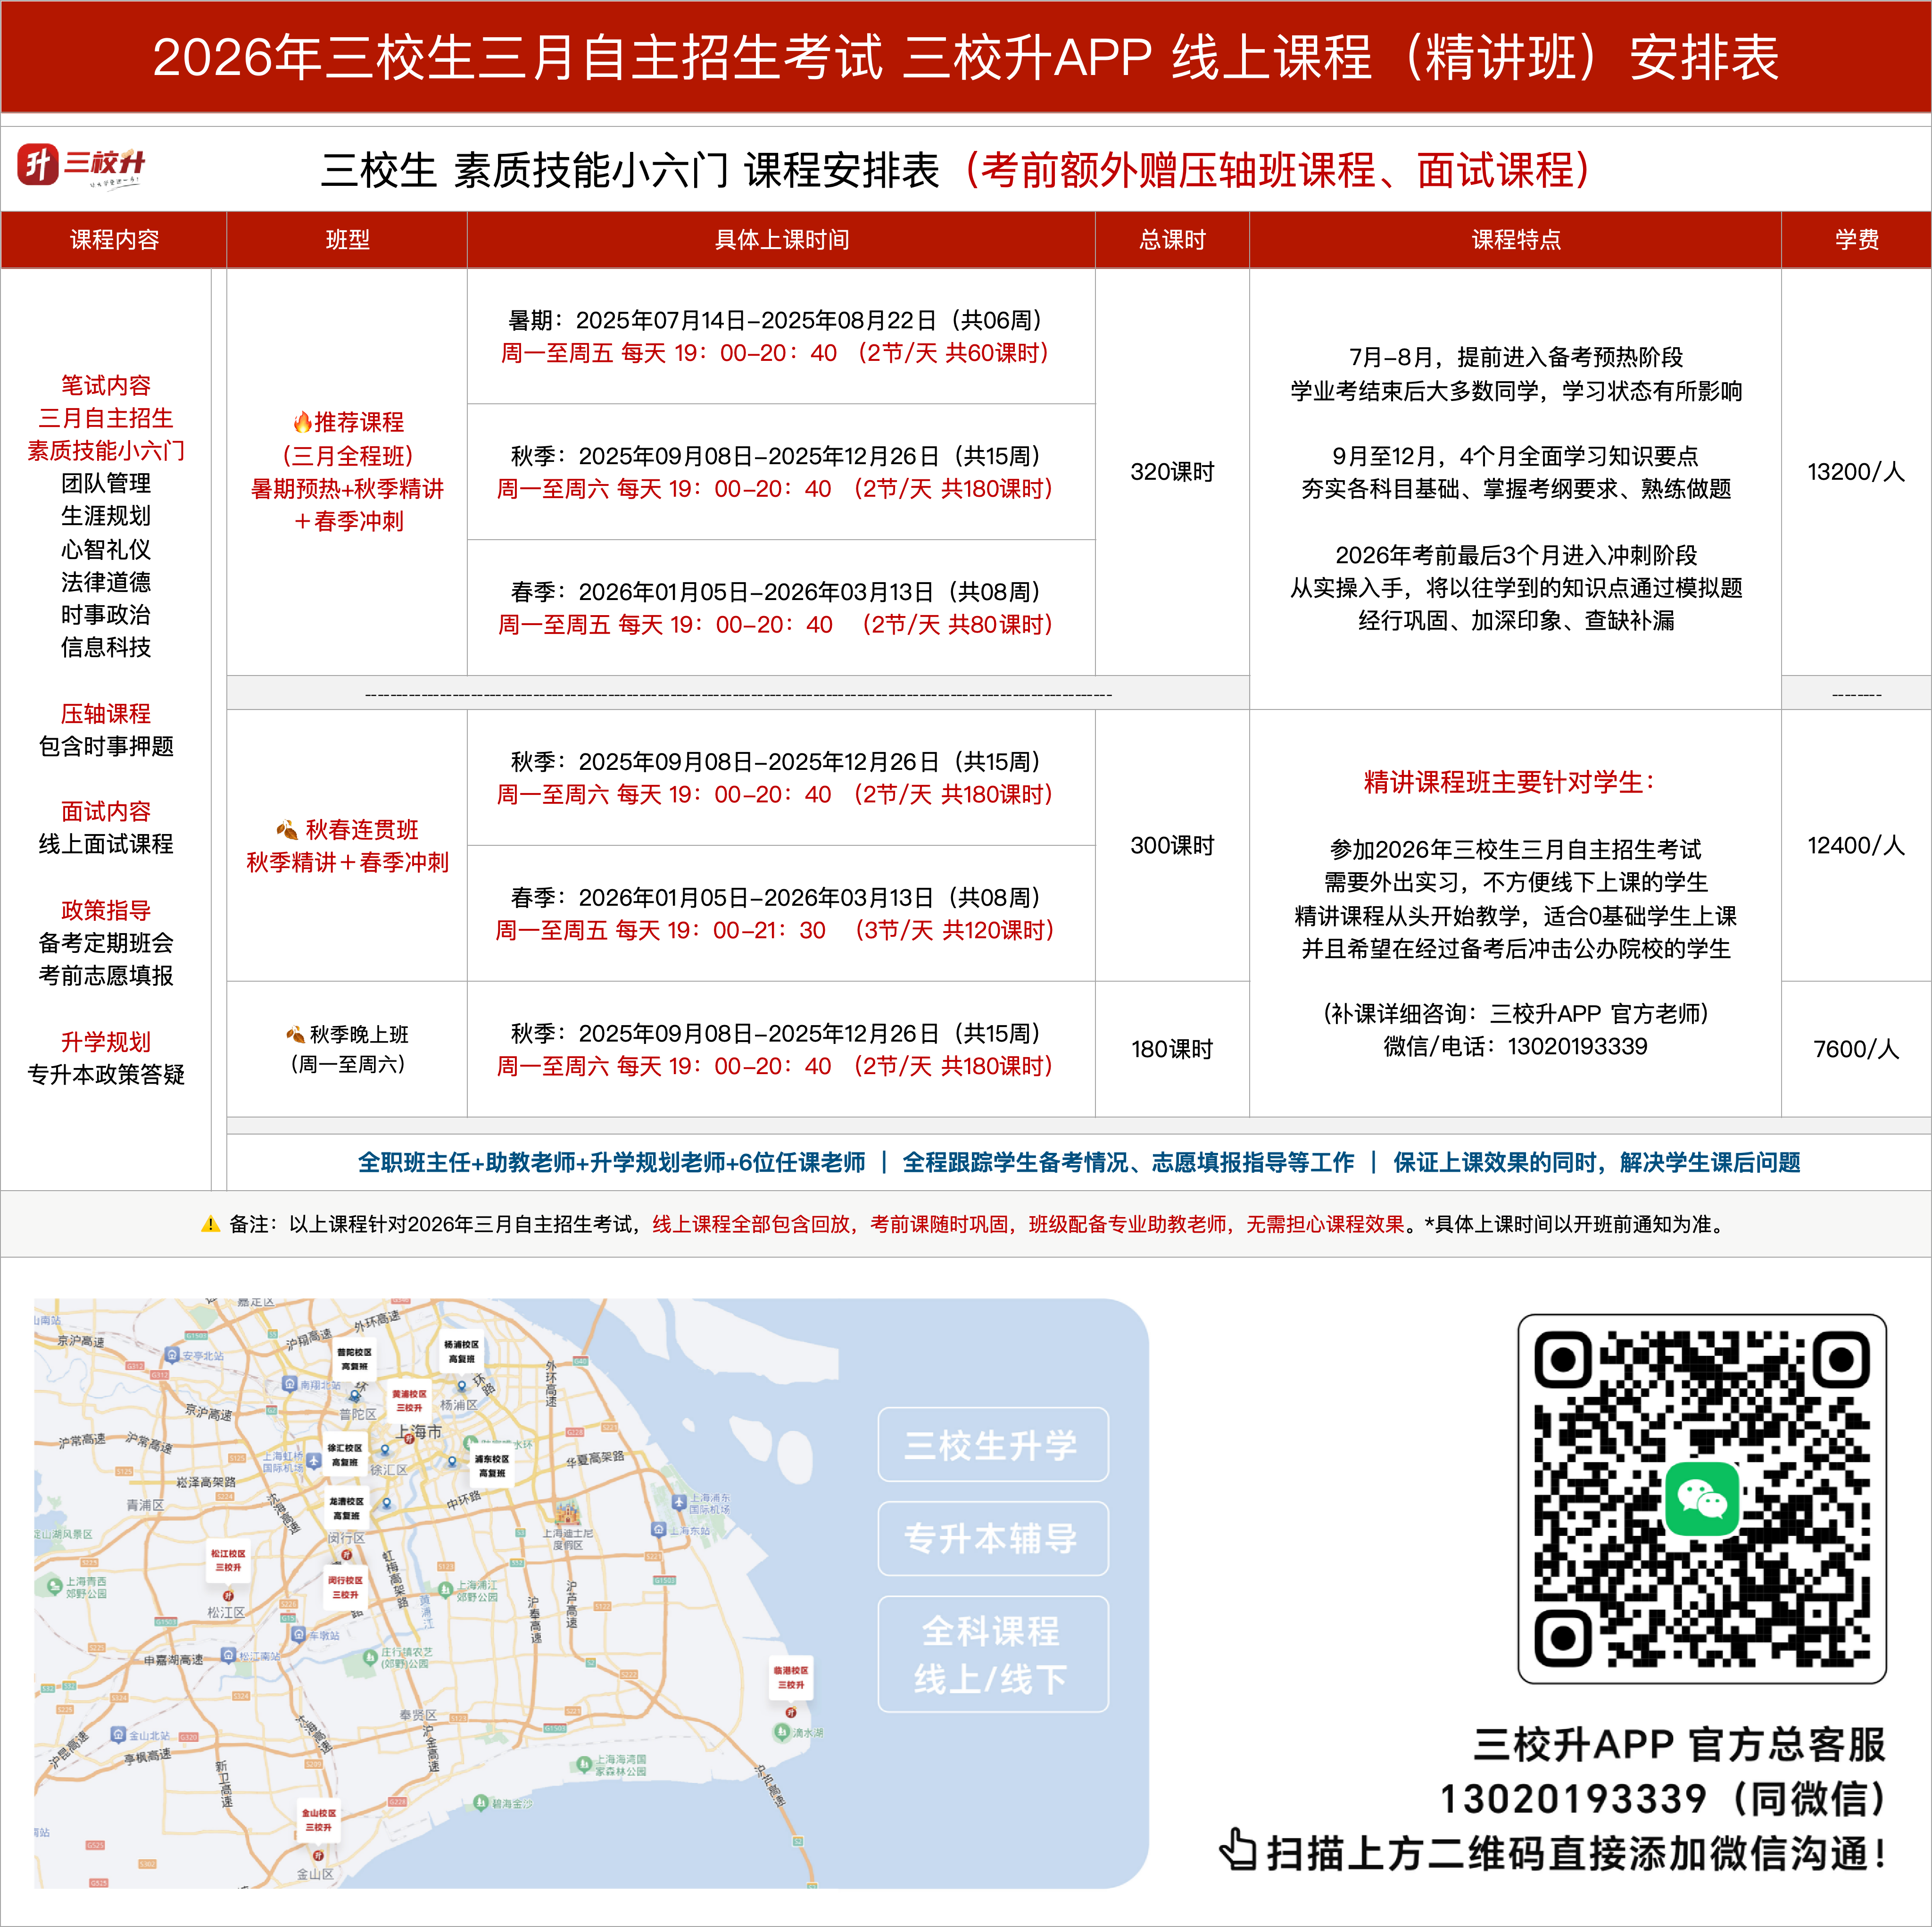The image size is (1932, 1927).
Task: Click the 12400/人 tuition cell
Action: (x=1856, y=845)
